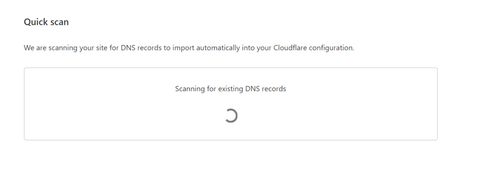
Task: Click the phrase DNS records in the description
Action: click(x=141, y=48)
